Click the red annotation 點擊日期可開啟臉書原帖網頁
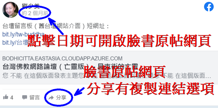218x108 pixels. pyautogui.click(x=119, y=41)
